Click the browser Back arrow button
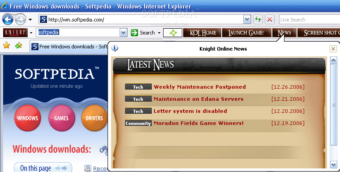 [x=8, y=20]
